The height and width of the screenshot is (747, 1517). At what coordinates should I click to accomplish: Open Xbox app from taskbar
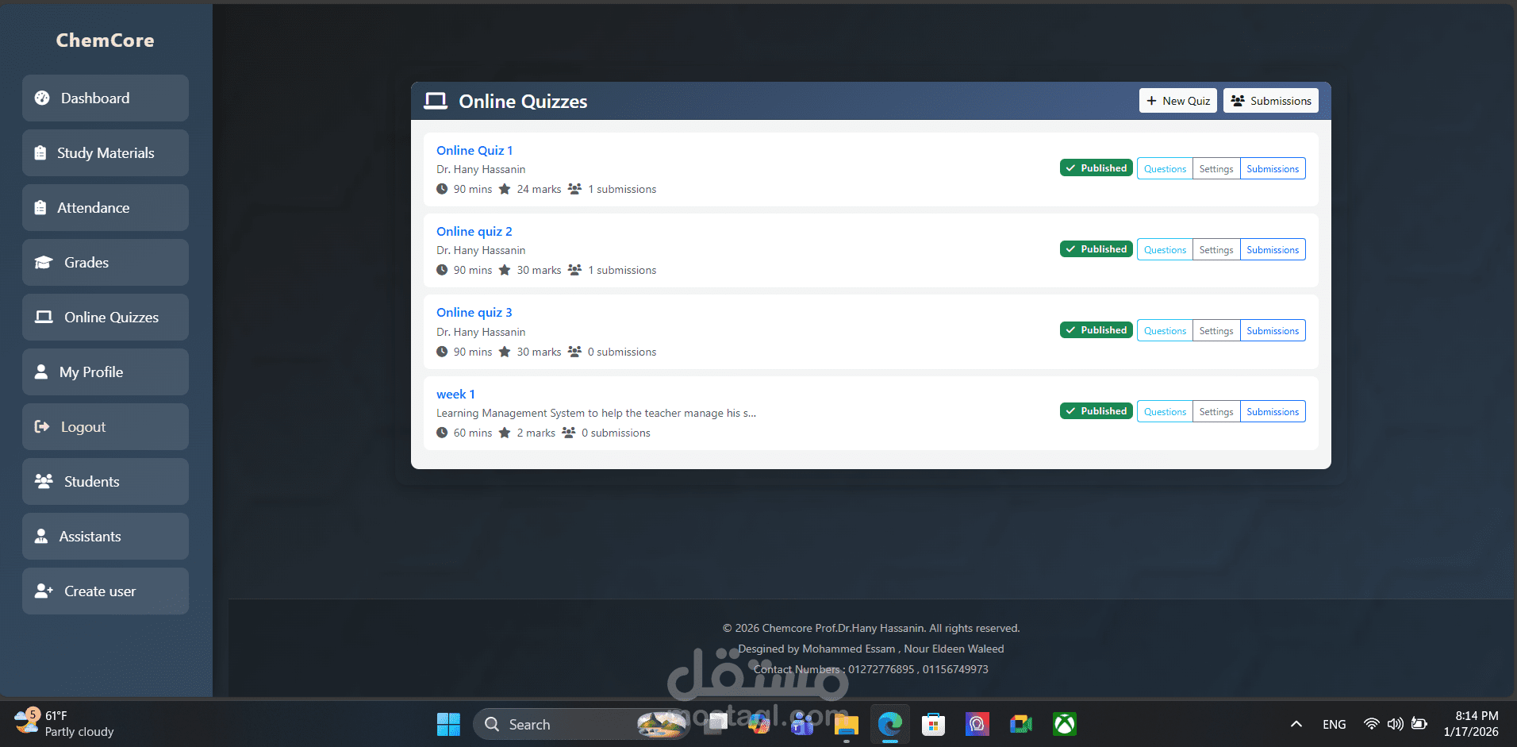[x=1064, y=724]
